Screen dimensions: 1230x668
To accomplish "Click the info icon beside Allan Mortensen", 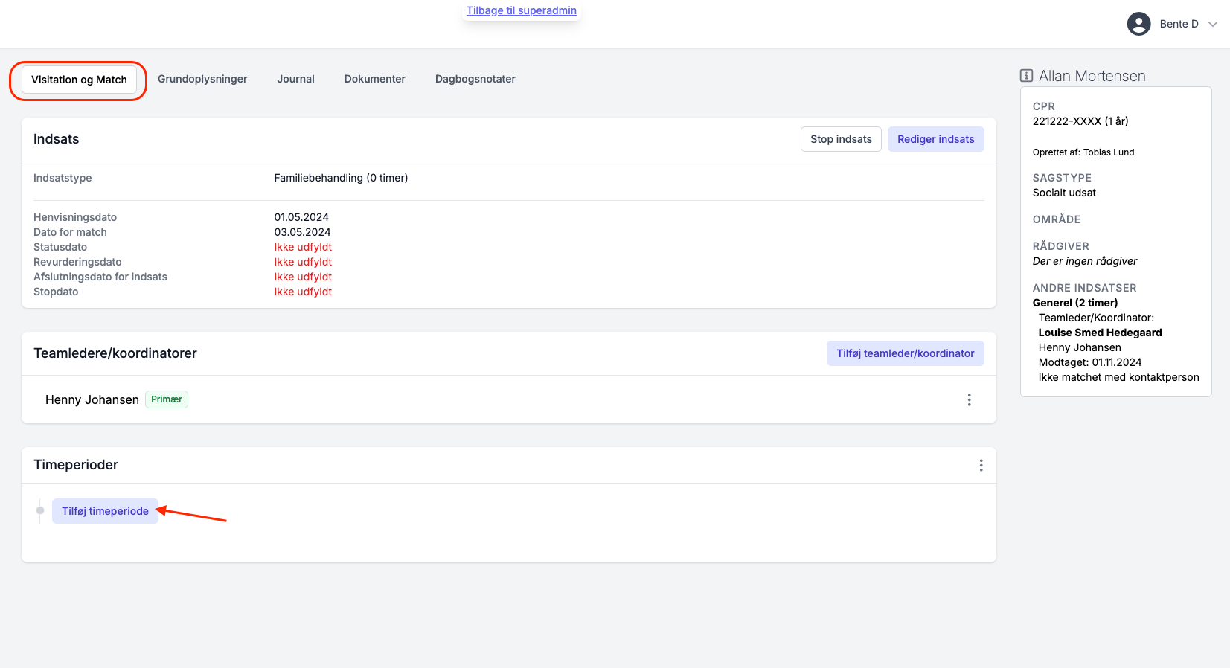I will point(1026,76).
